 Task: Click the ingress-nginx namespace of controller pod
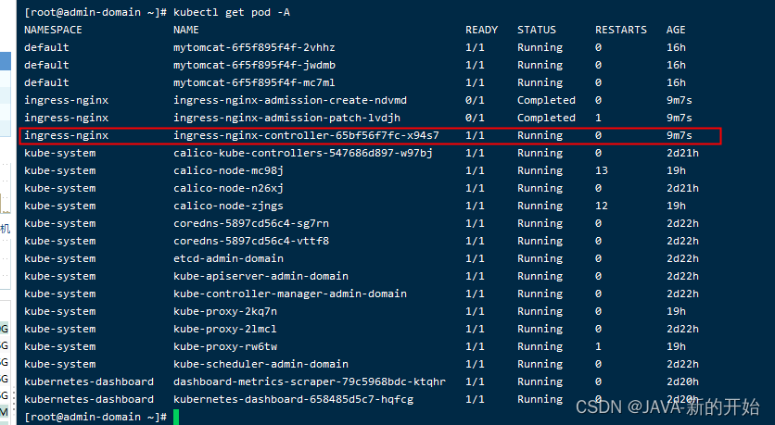pyautogui.click(x=66, y=135)
